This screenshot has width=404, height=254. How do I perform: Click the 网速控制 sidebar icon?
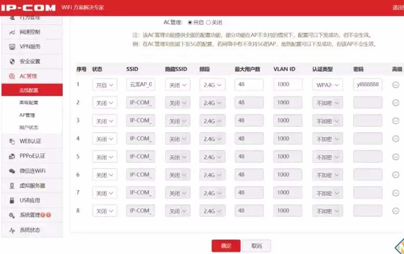tap(12, 32)
